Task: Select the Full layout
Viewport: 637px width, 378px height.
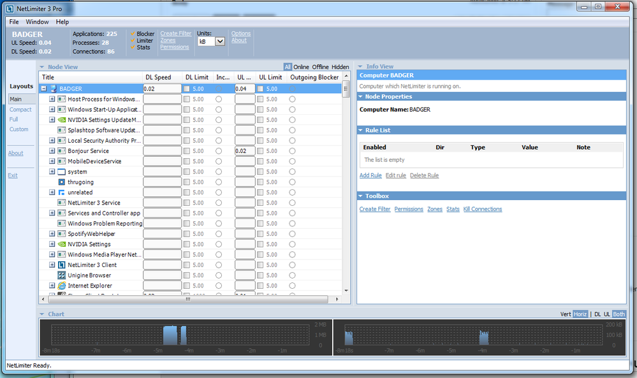Action: [x=14, y=119]
